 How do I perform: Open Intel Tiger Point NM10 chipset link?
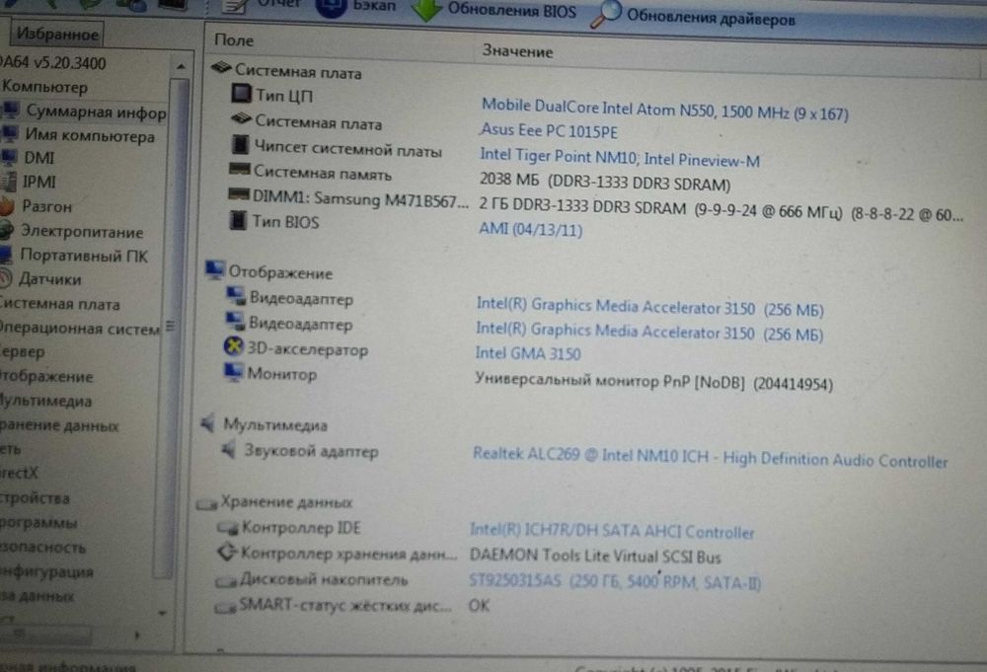620,157
